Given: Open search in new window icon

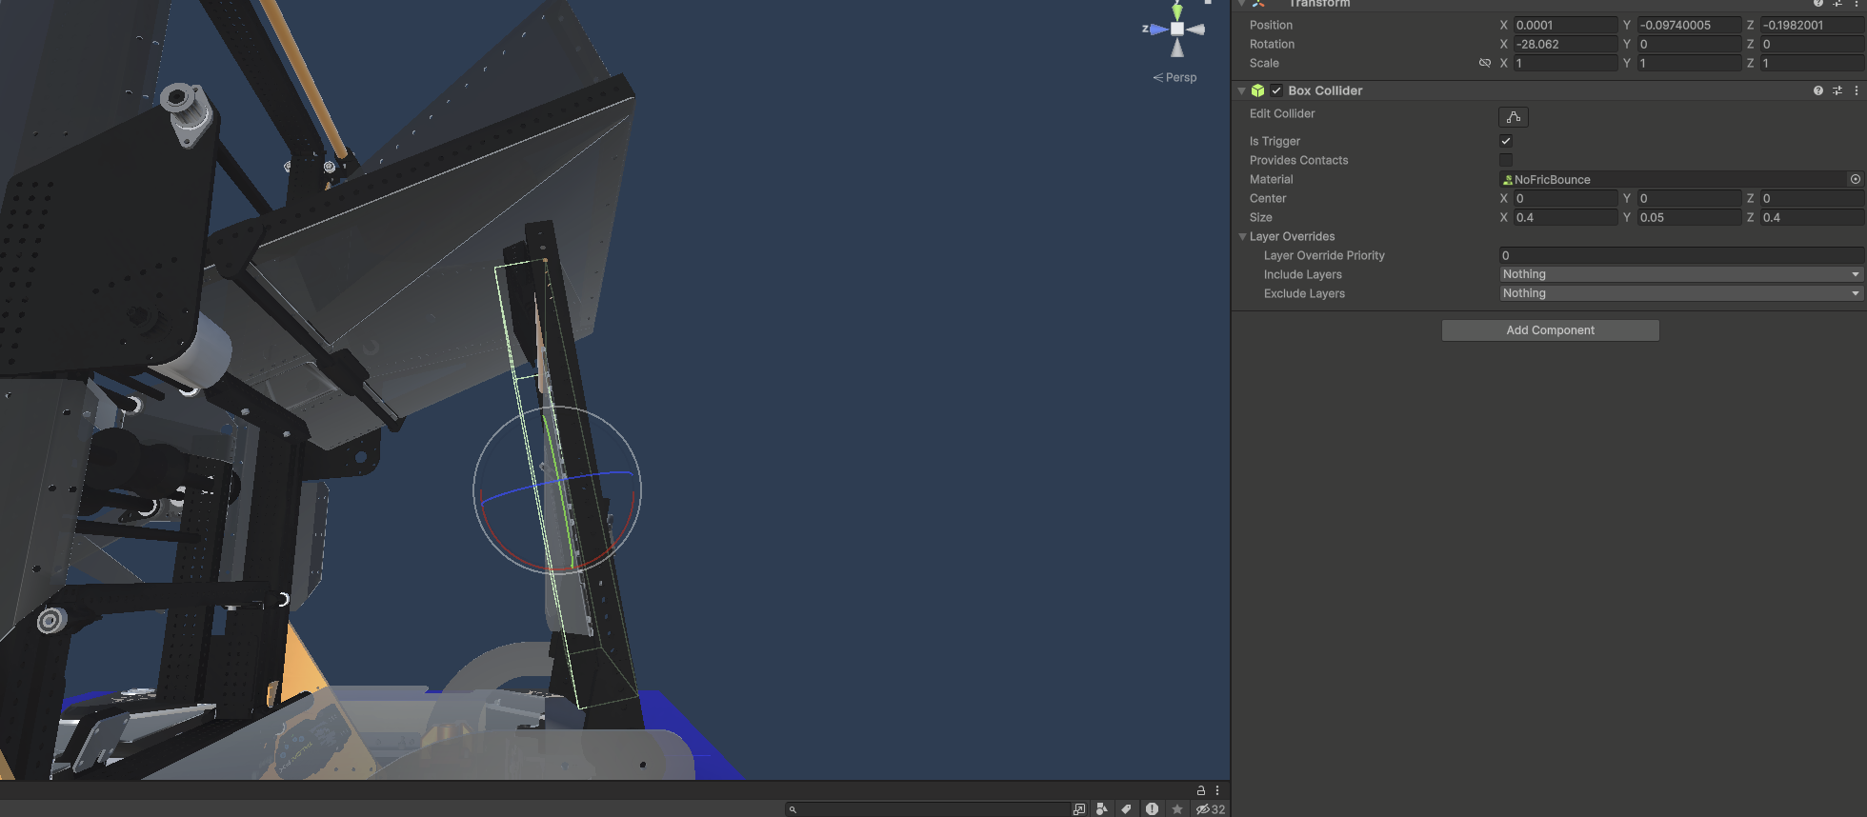Looking at the screenshot, I should tap(1078, 808).
